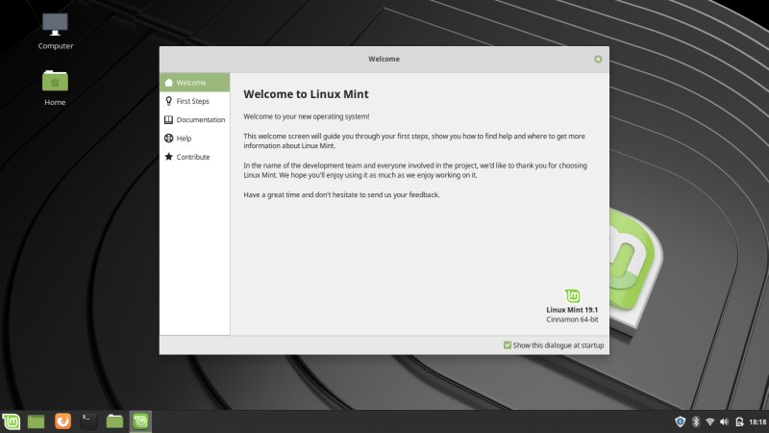Click the paragraph about sending feedback

click(x=341, y=195)
